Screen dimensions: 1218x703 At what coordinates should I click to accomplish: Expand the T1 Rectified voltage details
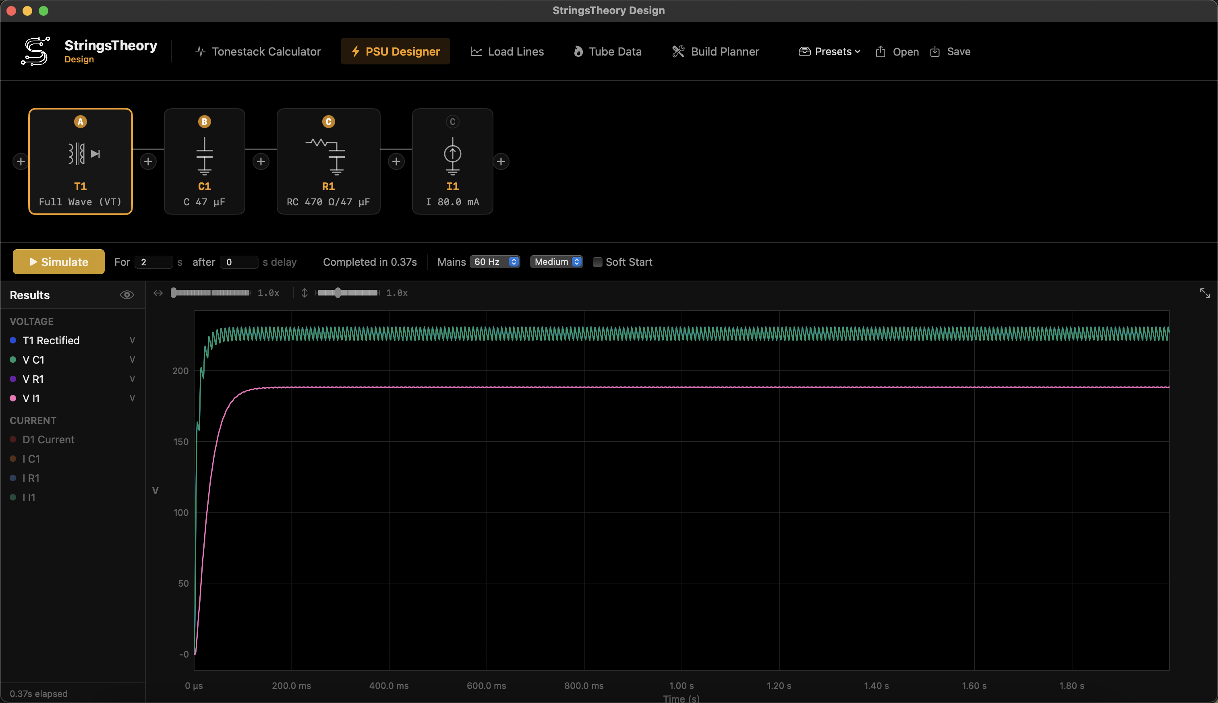(x=132, y=340)
